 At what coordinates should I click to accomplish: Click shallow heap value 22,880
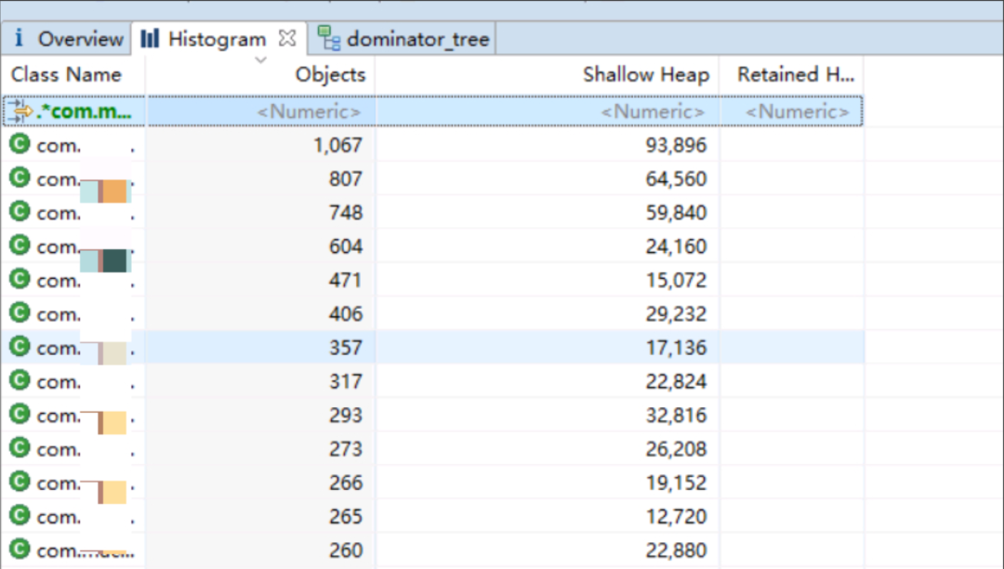676,550
